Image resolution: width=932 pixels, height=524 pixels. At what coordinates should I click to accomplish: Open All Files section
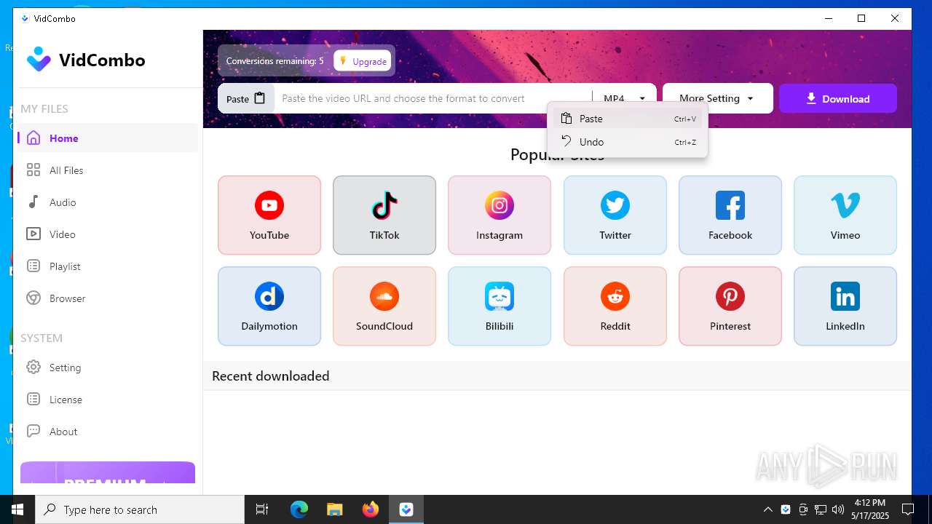108,170
